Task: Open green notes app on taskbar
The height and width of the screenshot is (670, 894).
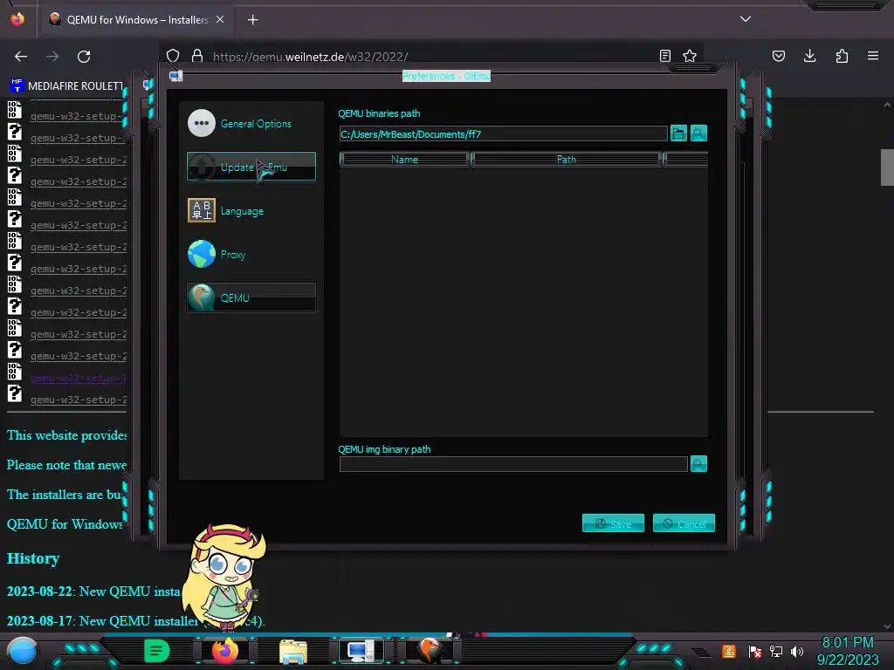Action: [156, 651]
